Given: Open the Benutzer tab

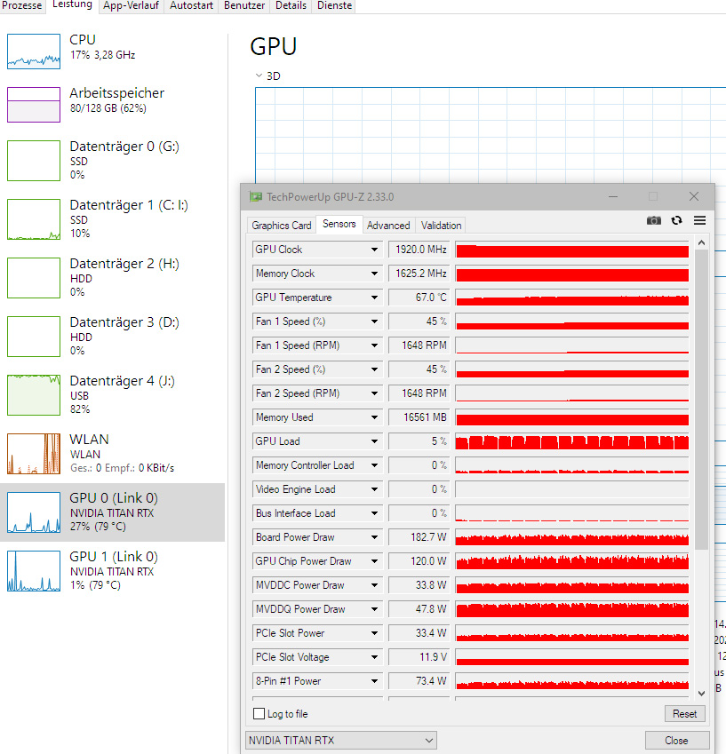Looking at the screenshot, I should pos(244,5).
